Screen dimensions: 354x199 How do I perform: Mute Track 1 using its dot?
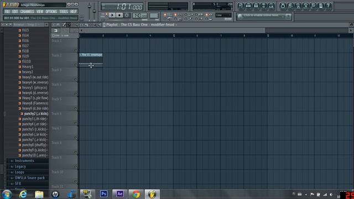coord(76,50)
